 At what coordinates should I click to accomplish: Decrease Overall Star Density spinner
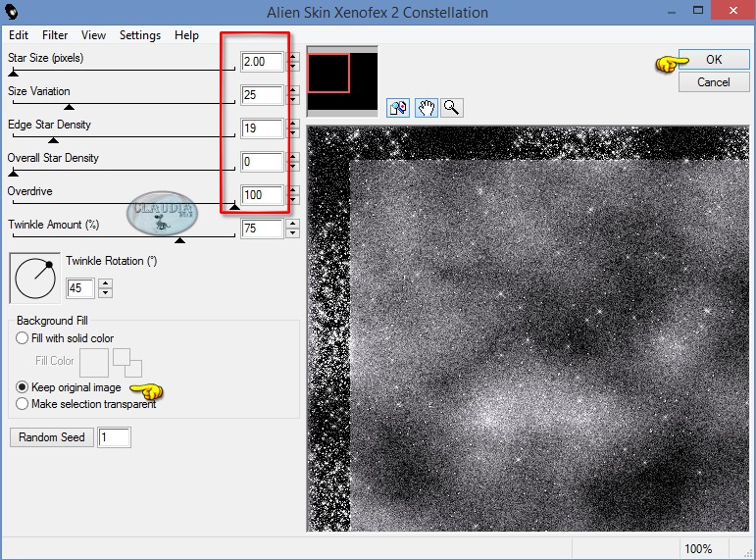click(292, 167)
